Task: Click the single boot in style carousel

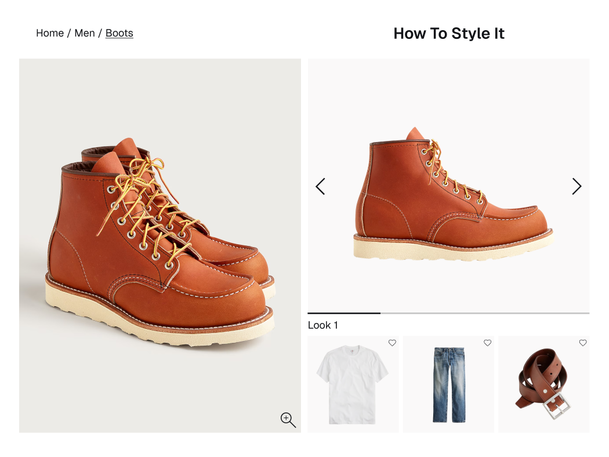Action: point(453,194)
